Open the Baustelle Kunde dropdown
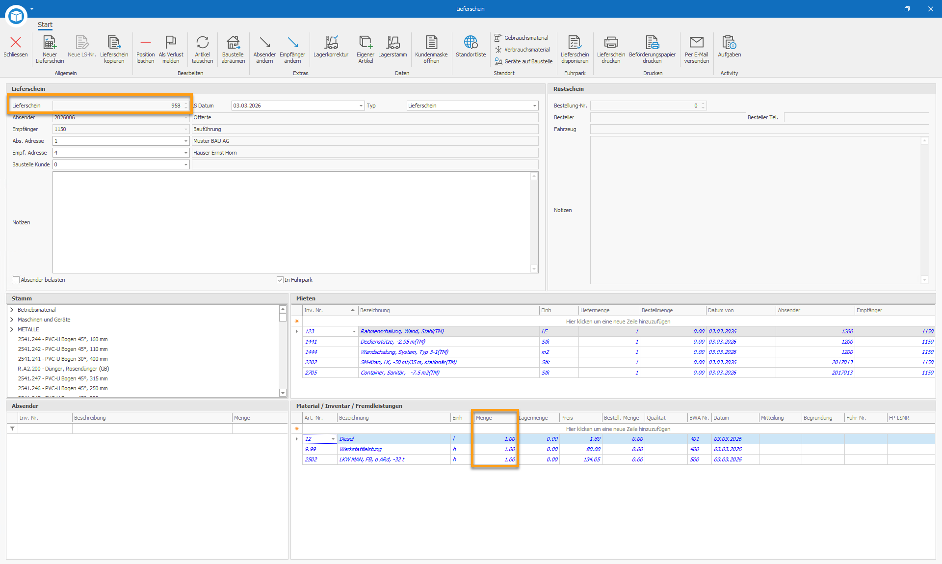Image resolution: width=942 pixels, height=564 pixels. point(186,164)
